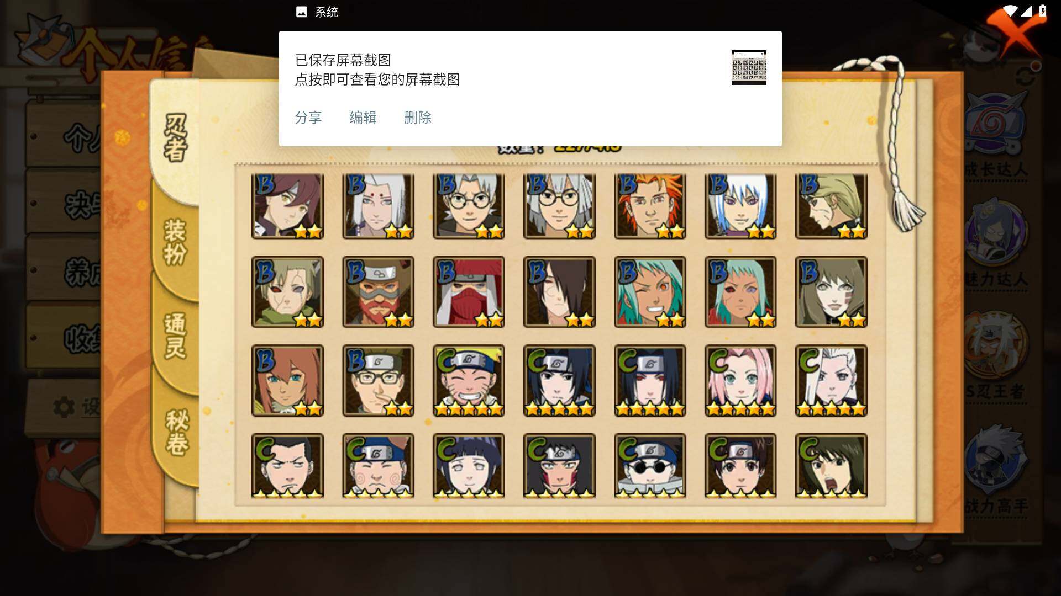Tap 删除 in the screenshot notification
1061x596 pixels.
click(418, 118)
